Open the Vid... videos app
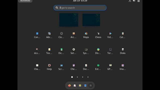160x90 pixels. 110,35
